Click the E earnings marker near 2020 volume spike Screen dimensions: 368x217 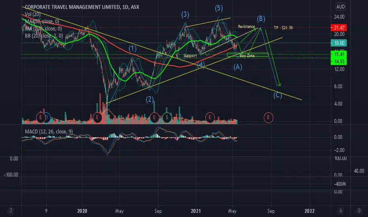point(97,117)
